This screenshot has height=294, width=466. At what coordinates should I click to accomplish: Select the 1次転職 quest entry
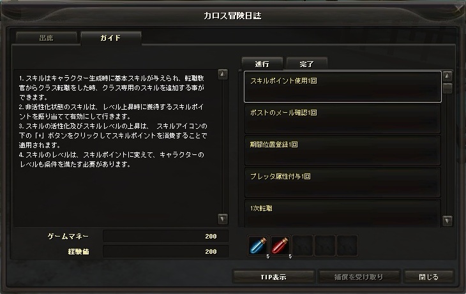[343, 213]
